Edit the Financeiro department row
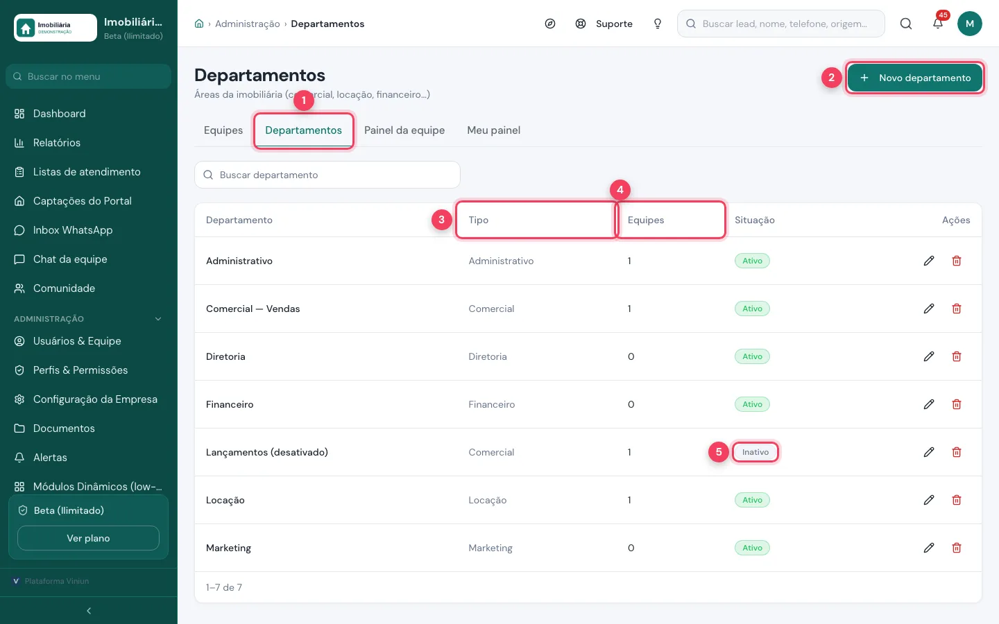 point(929,404)
